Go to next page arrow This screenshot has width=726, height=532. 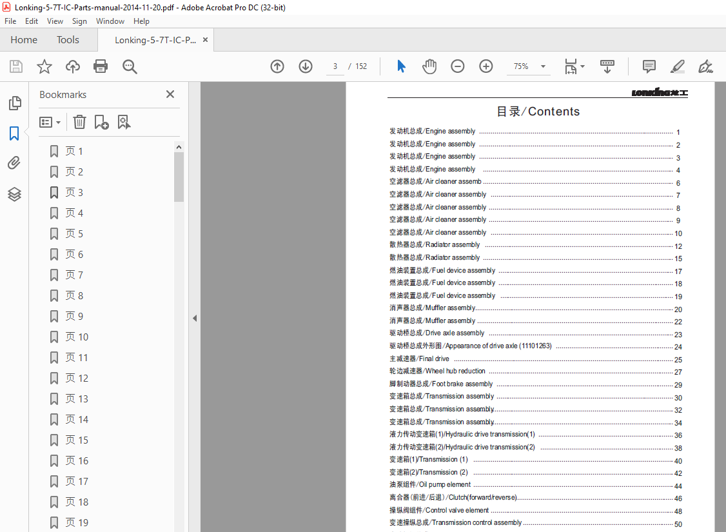(x=306, y=66)
